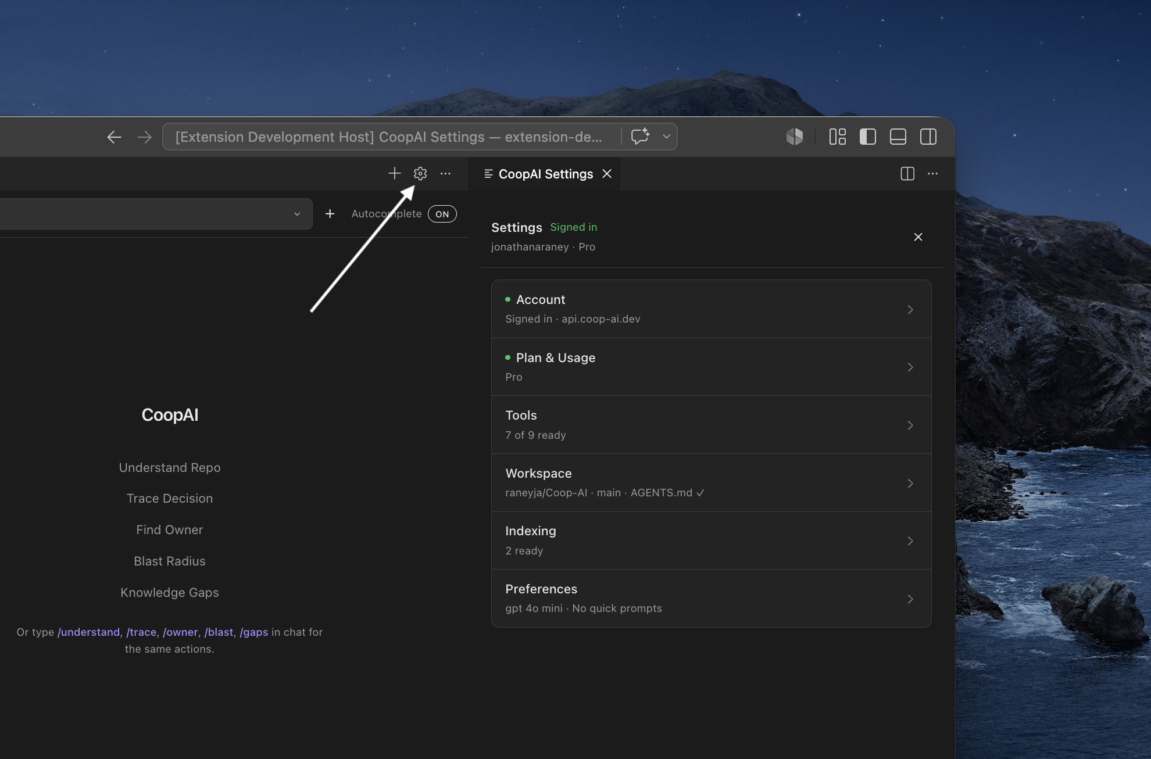Image resolution: width=1151 pixels, height=759 pixels.
Task: Open the Workspace settings row
Action: tap(712, 483)
